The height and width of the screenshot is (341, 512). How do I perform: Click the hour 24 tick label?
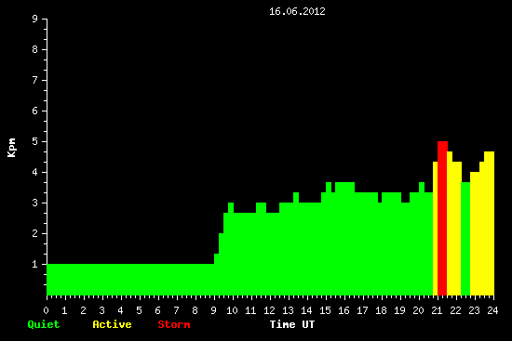492,310
